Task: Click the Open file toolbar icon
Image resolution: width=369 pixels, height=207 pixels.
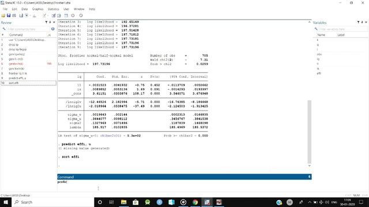Action: coord(3,16)
